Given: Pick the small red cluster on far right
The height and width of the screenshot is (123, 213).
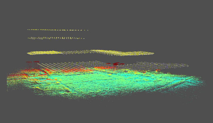Looking at the screenshot, I should click(x=158, y=70).
